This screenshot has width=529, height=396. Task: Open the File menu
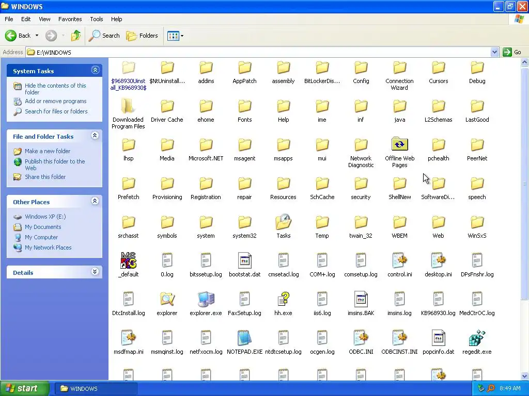(x=9, y=19)
